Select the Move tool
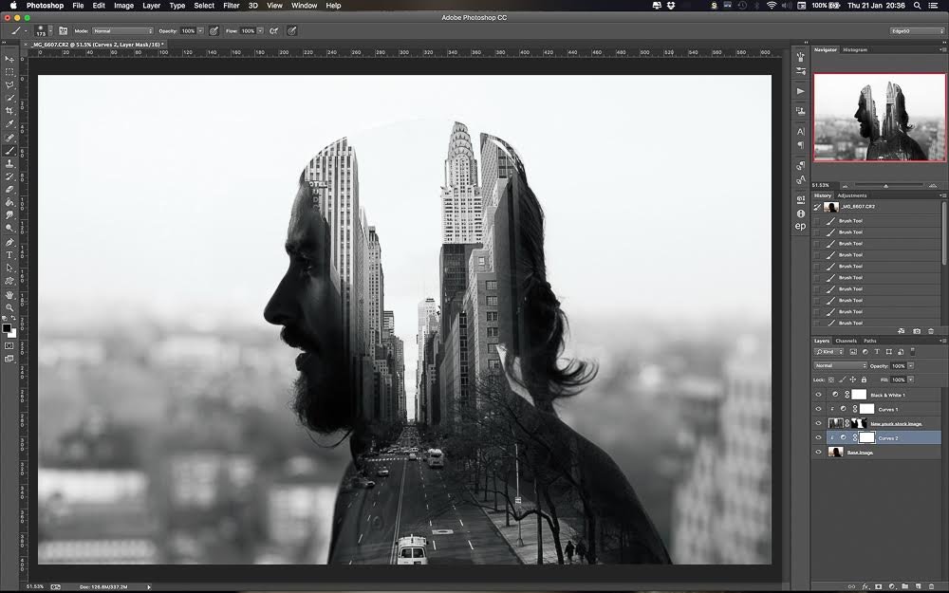The width and height of the screenshot is (949, 593). [x=9, y=59]
